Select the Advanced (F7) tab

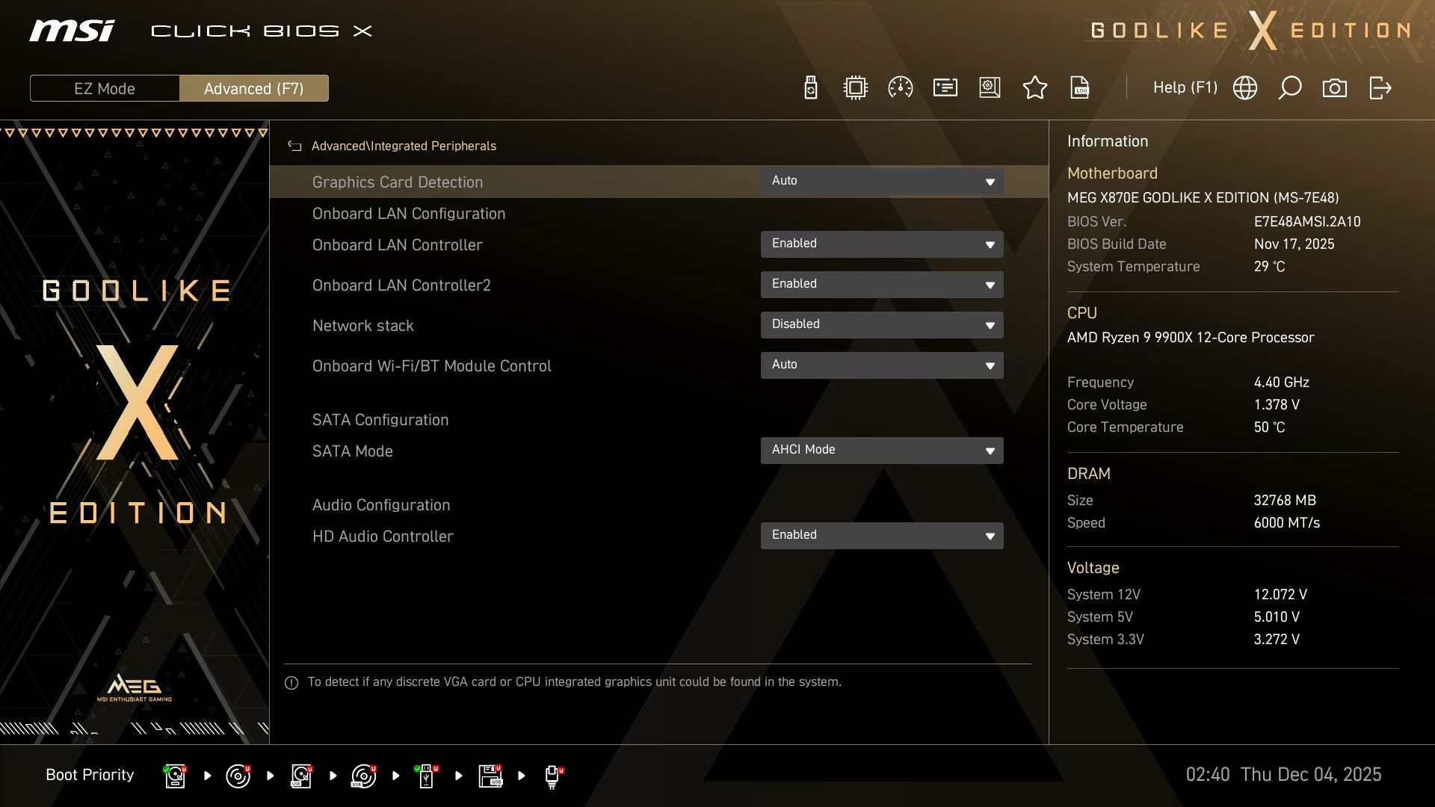[253, 87]
